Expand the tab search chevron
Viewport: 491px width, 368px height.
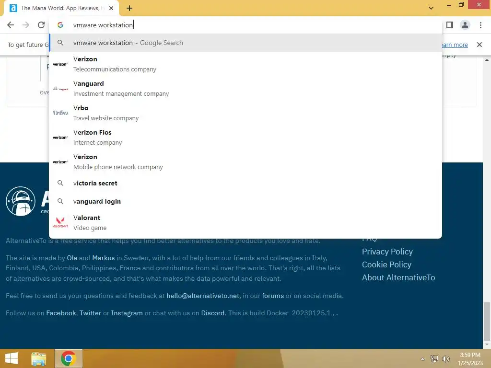coord(431,8)
